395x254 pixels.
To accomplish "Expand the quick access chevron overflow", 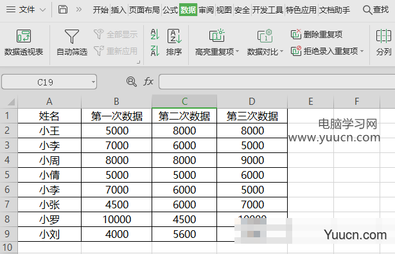I will point(79,10).
